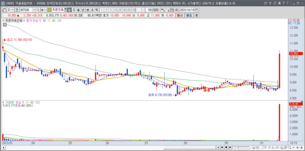305x151 pixels.
Task: Open the calendar date picker icon
Action: coord(196,10)
